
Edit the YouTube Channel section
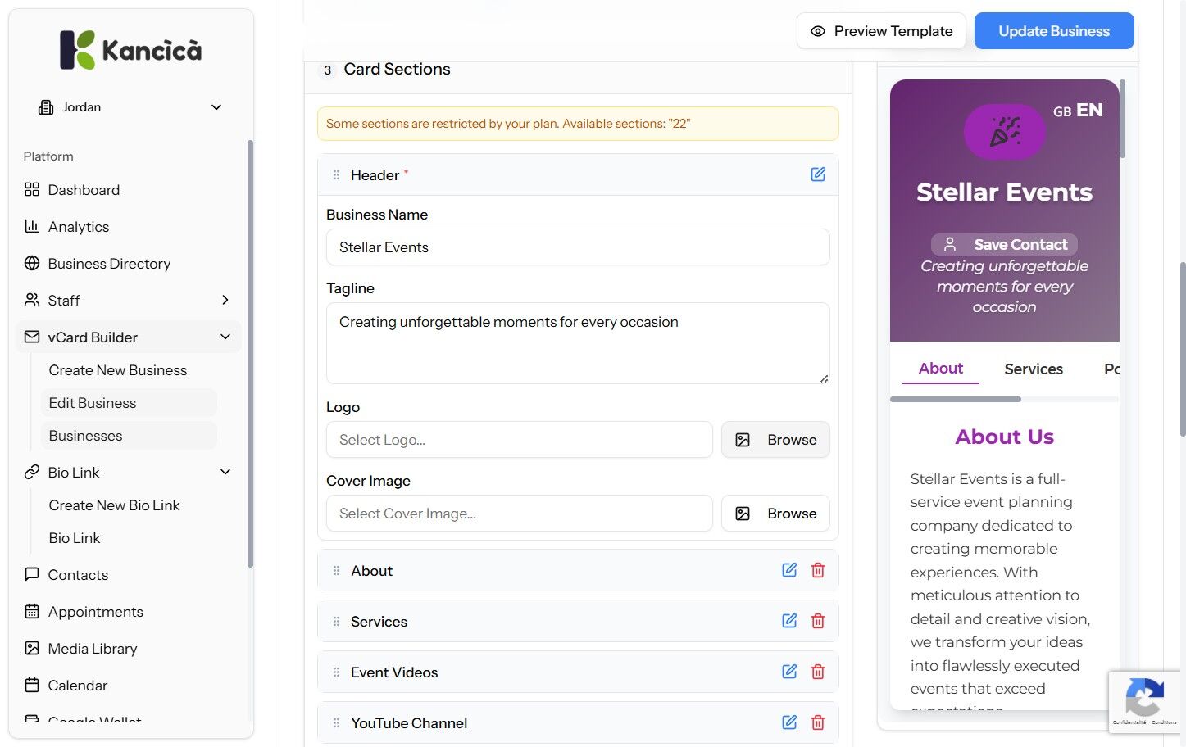(x=789, y=722)
